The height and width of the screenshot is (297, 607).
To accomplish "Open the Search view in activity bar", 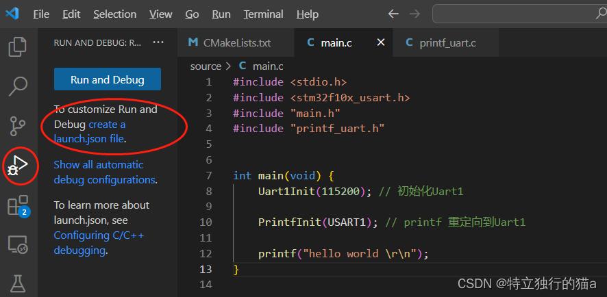I will tap(18, 86).
